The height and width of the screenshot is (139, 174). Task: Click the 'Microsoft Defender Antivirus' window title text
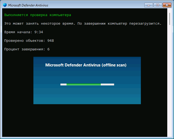(x=28, y=5)
